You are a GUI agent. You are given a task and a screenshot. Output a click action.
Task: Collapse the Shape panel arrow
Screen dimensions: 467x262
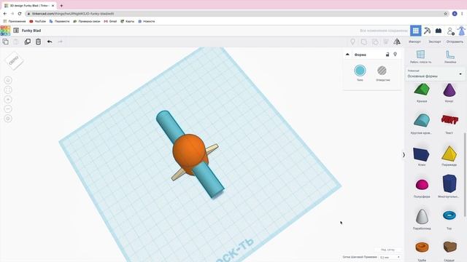(347, 55)
